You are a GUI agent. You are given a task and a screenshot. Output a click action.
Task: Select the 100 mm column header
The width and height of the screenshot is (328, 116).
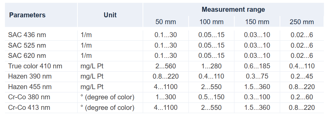[211, 22]
